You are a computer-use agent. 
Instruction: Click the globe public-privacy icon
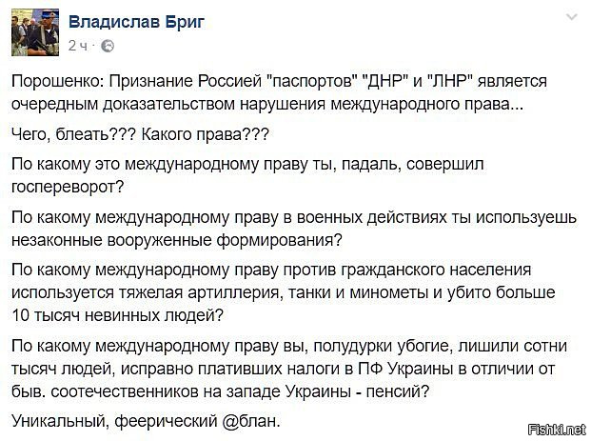coord(108,46)
